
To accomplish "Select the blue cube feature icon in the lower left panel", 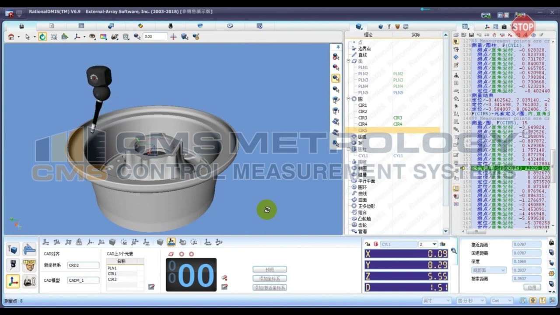I will click(13, 250).
